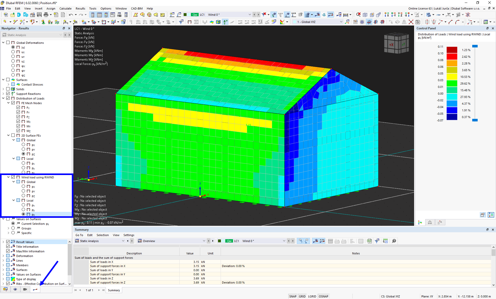Image resolution: width=496 pixels, height=299 pixels.
Task: Select the ux global deformation radio button
Action: (x=13, y=52)
